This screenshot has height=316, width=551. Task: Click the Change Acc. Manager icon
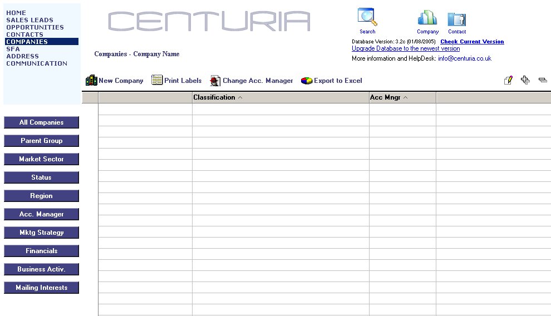[x=215, y=81]
